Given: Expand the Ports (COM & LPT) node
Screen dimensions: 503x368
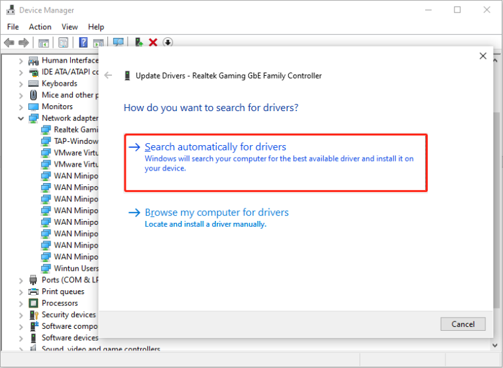Looking at the screenshot, I should coord(21,280).
